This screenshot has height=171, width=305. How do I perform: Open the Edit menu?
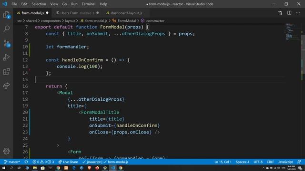(24, 4)
